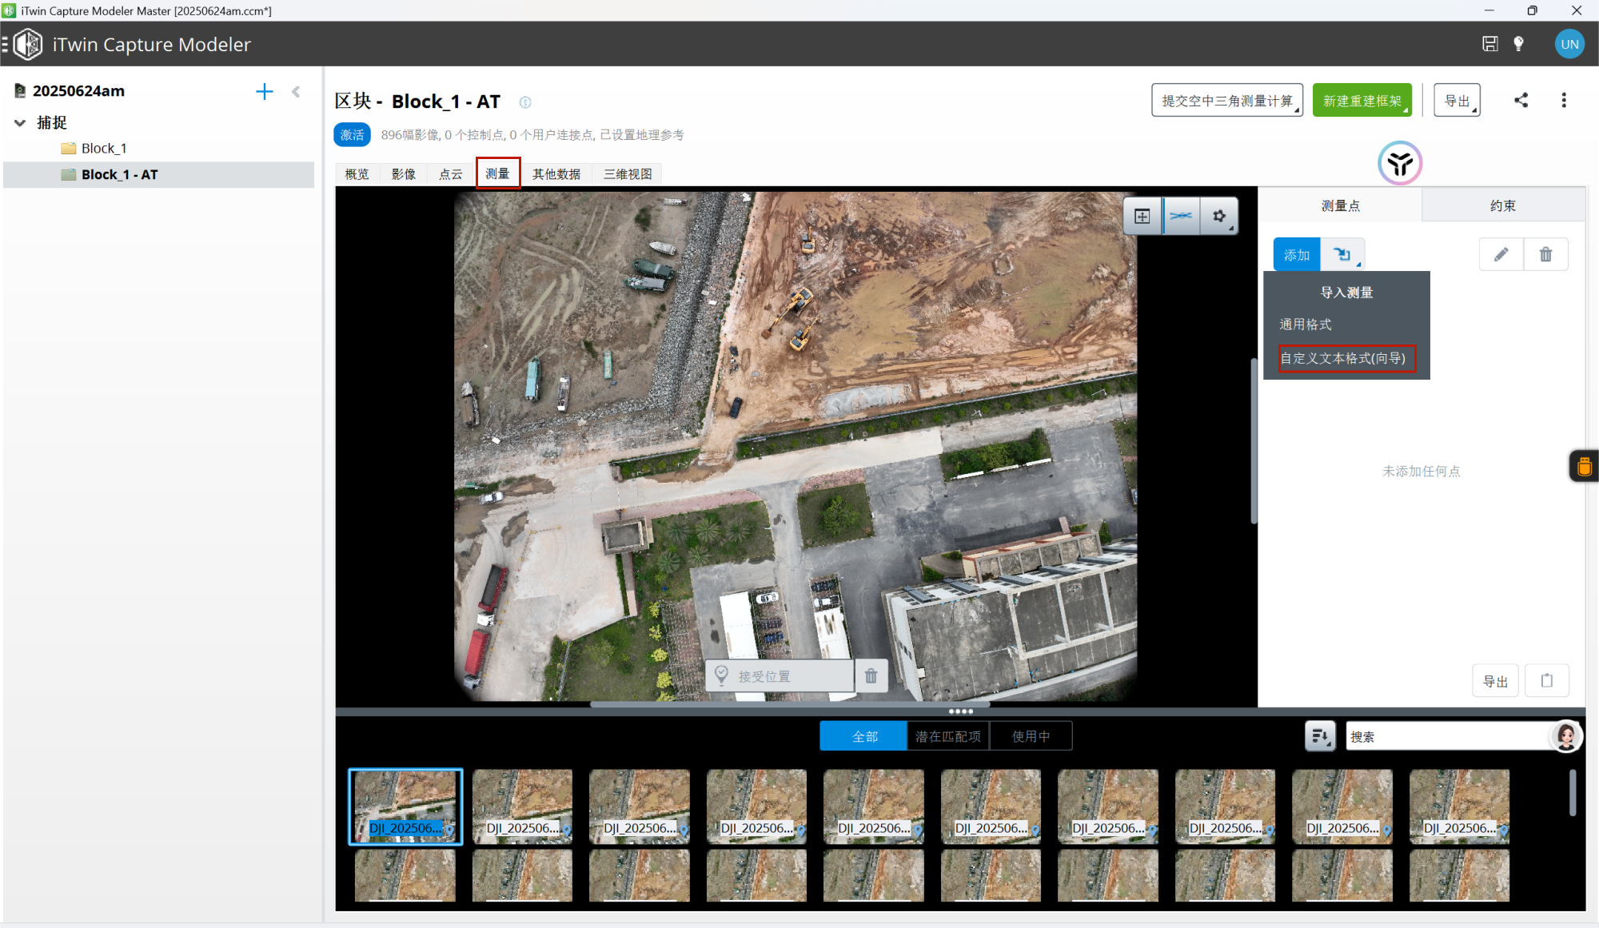Viewport: 1599px width, 928px height.
Task: Select the 约束 panel tab
Action: [1502, 205]
